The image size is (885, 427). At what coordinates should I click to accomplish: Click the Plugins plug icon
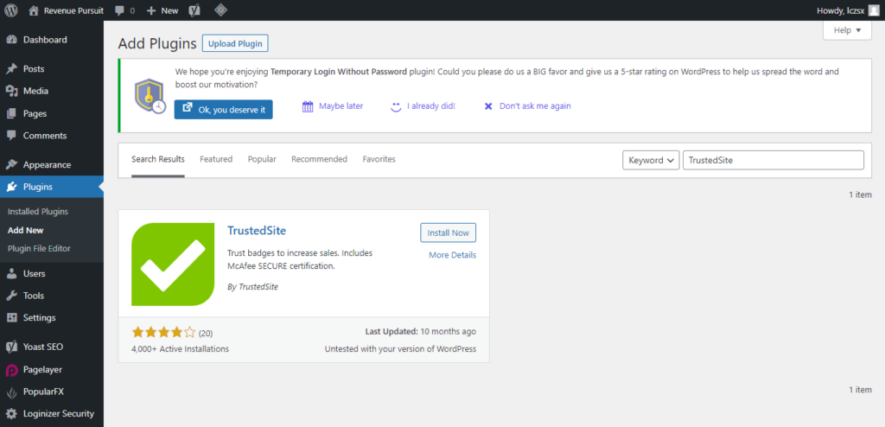pyautogui.click(x=11, y=187)
